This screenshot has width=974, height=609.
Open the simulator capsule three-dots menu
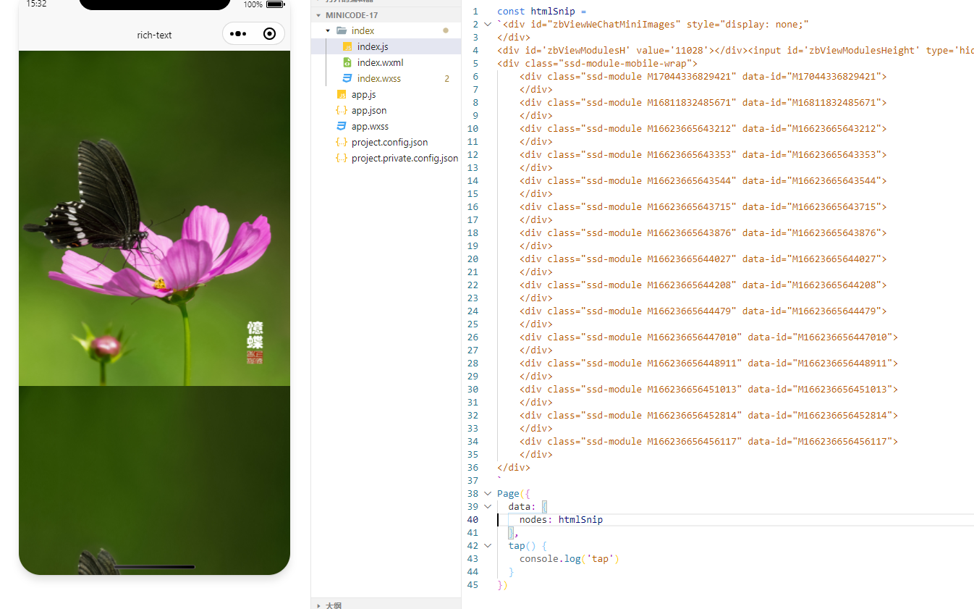pos(238,34)
